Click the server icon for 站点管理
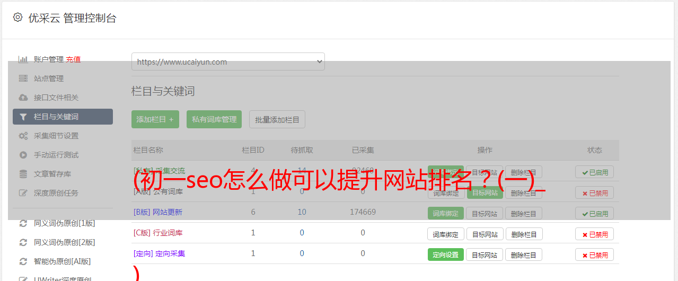The image size is (678, 281). (x=23, y=78)
